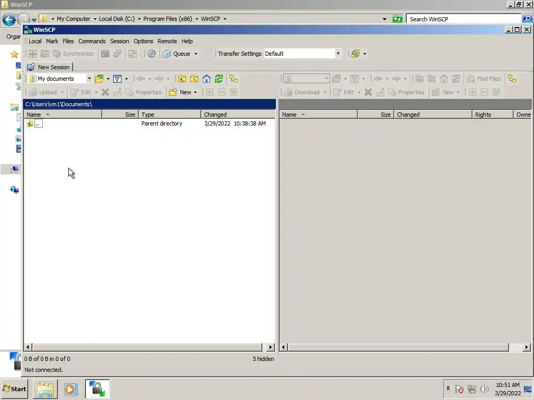Click the Explorer search magnifier icon

click(527, 19)
